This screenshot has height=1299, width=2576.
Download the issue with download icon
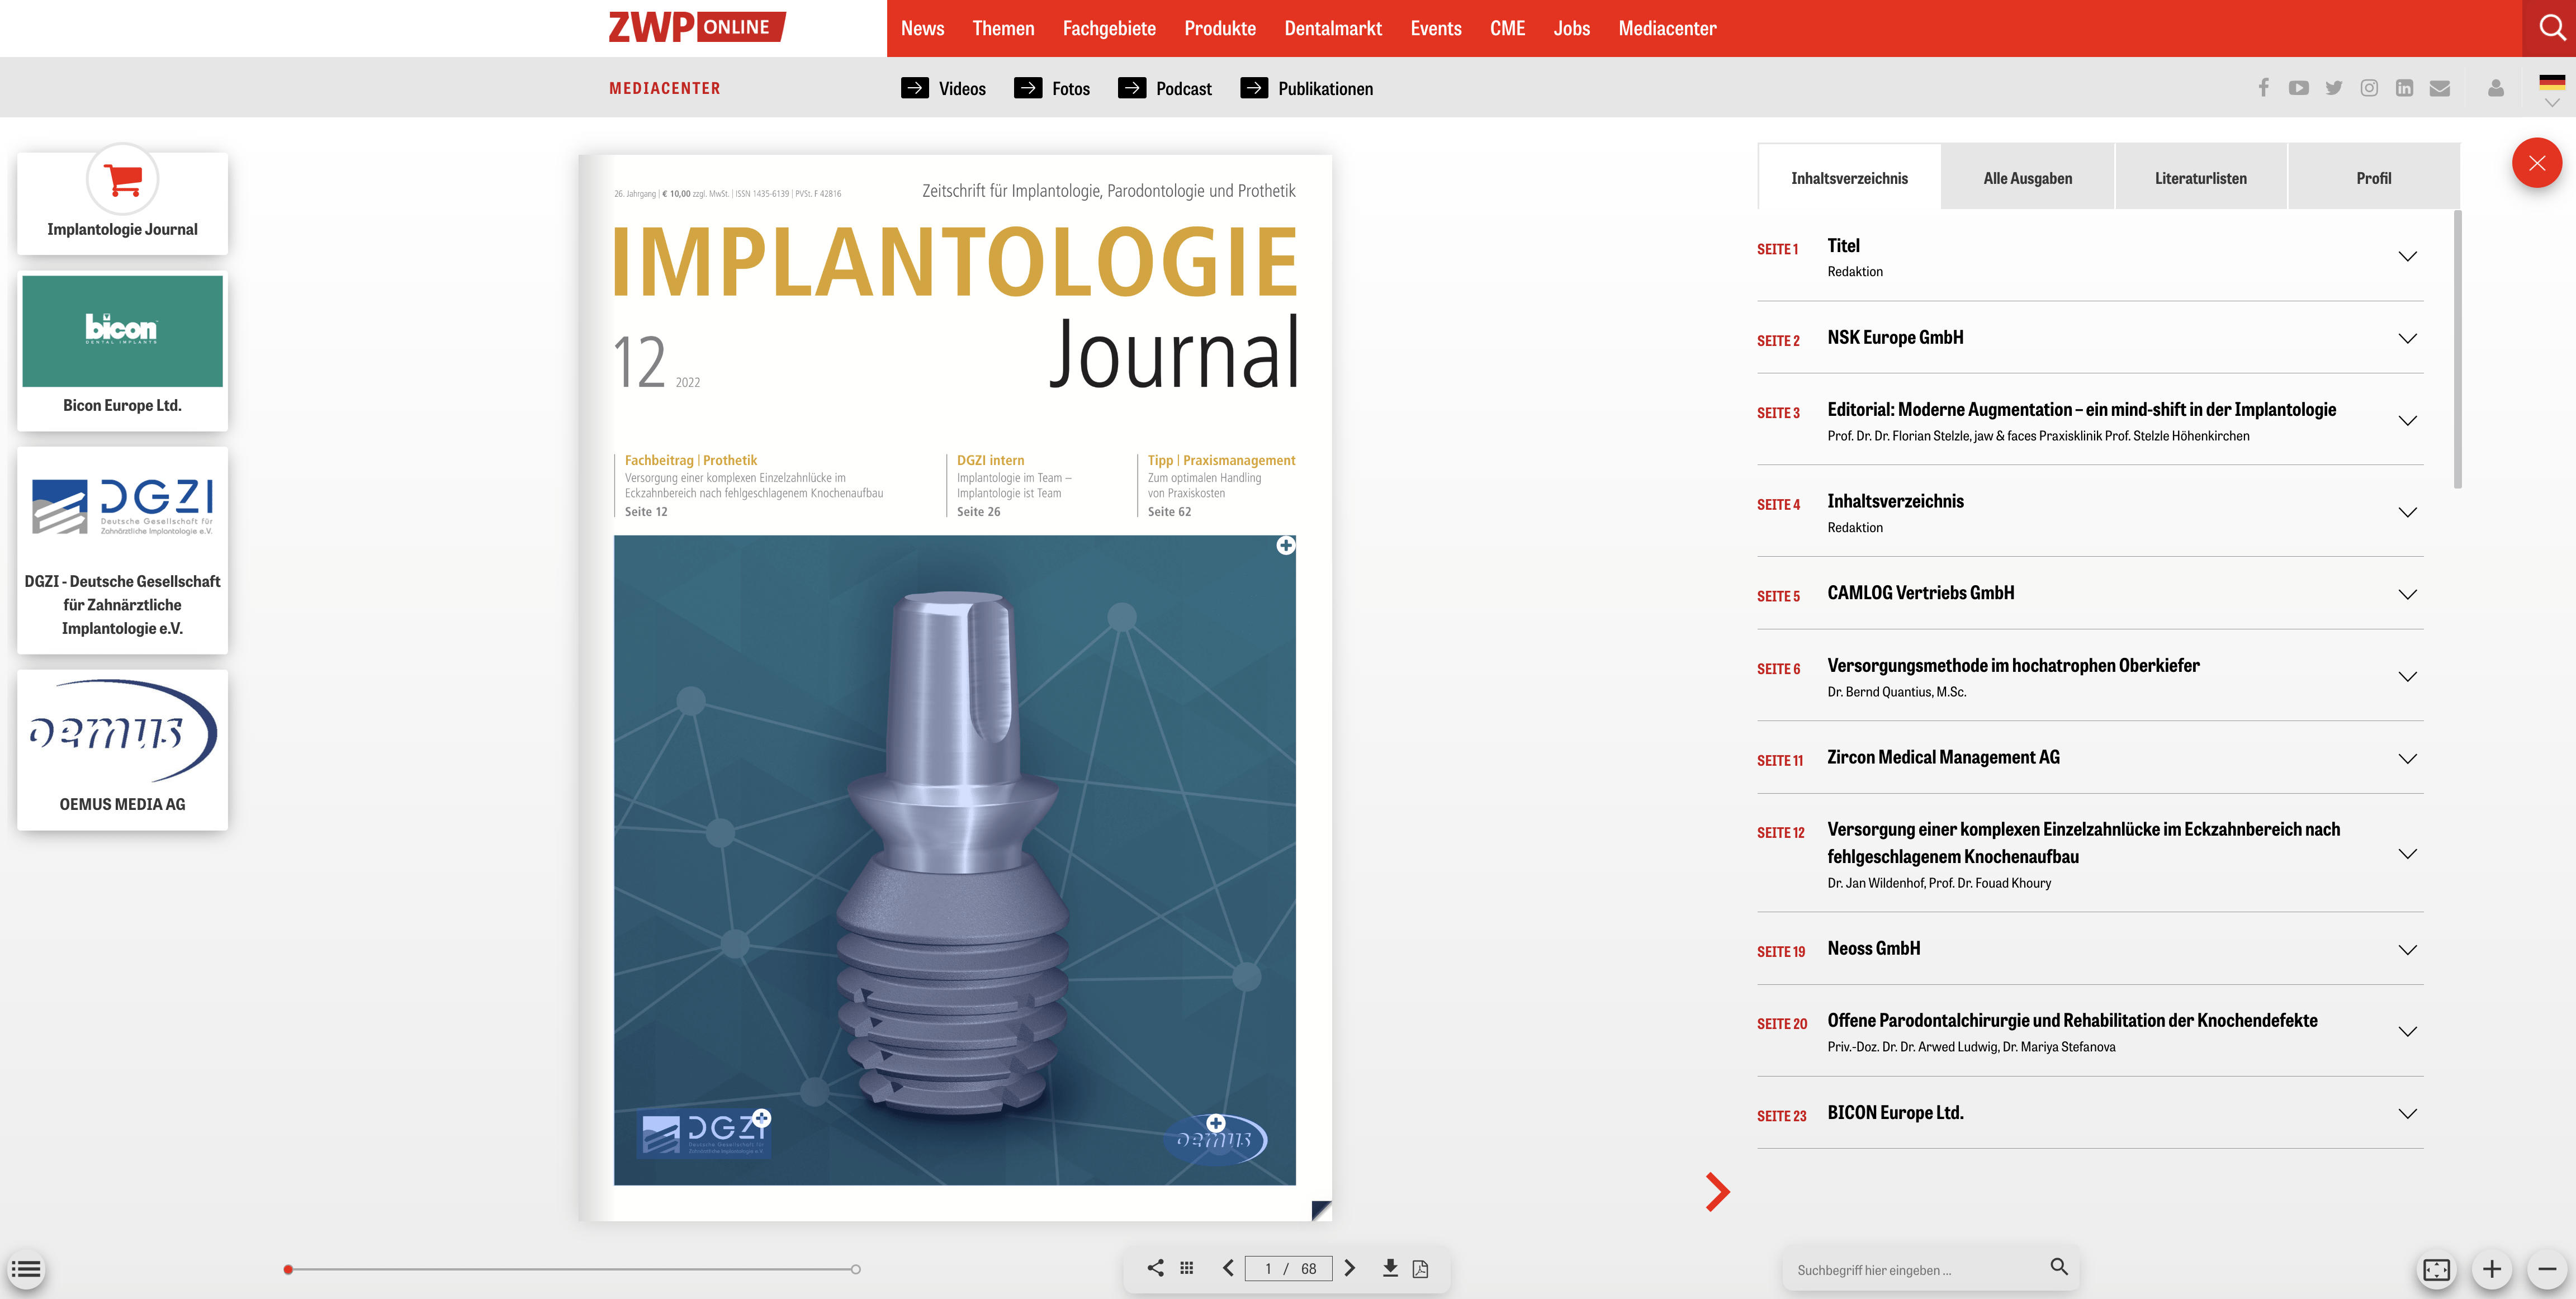tap(1390, 1268)
